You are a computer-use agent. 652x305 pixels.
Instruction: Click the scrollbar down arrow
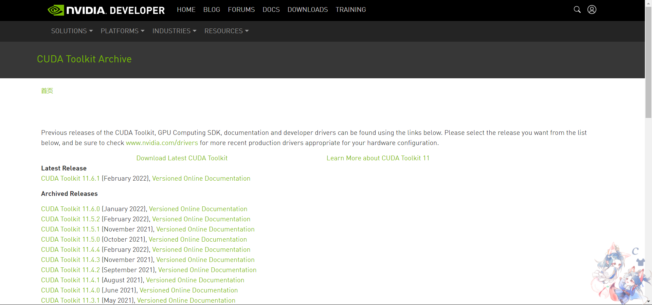click(649, 301)
